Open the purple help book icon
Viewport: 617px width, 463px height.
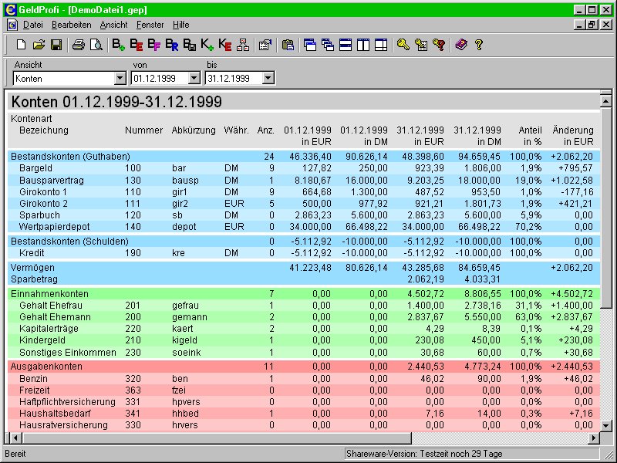[x=461, y=45]
